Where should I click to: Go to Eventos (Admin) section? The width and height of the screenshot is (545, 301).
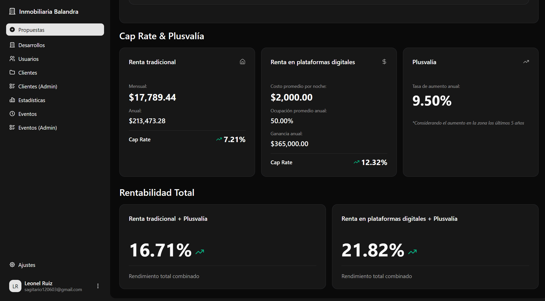[37, 128]
